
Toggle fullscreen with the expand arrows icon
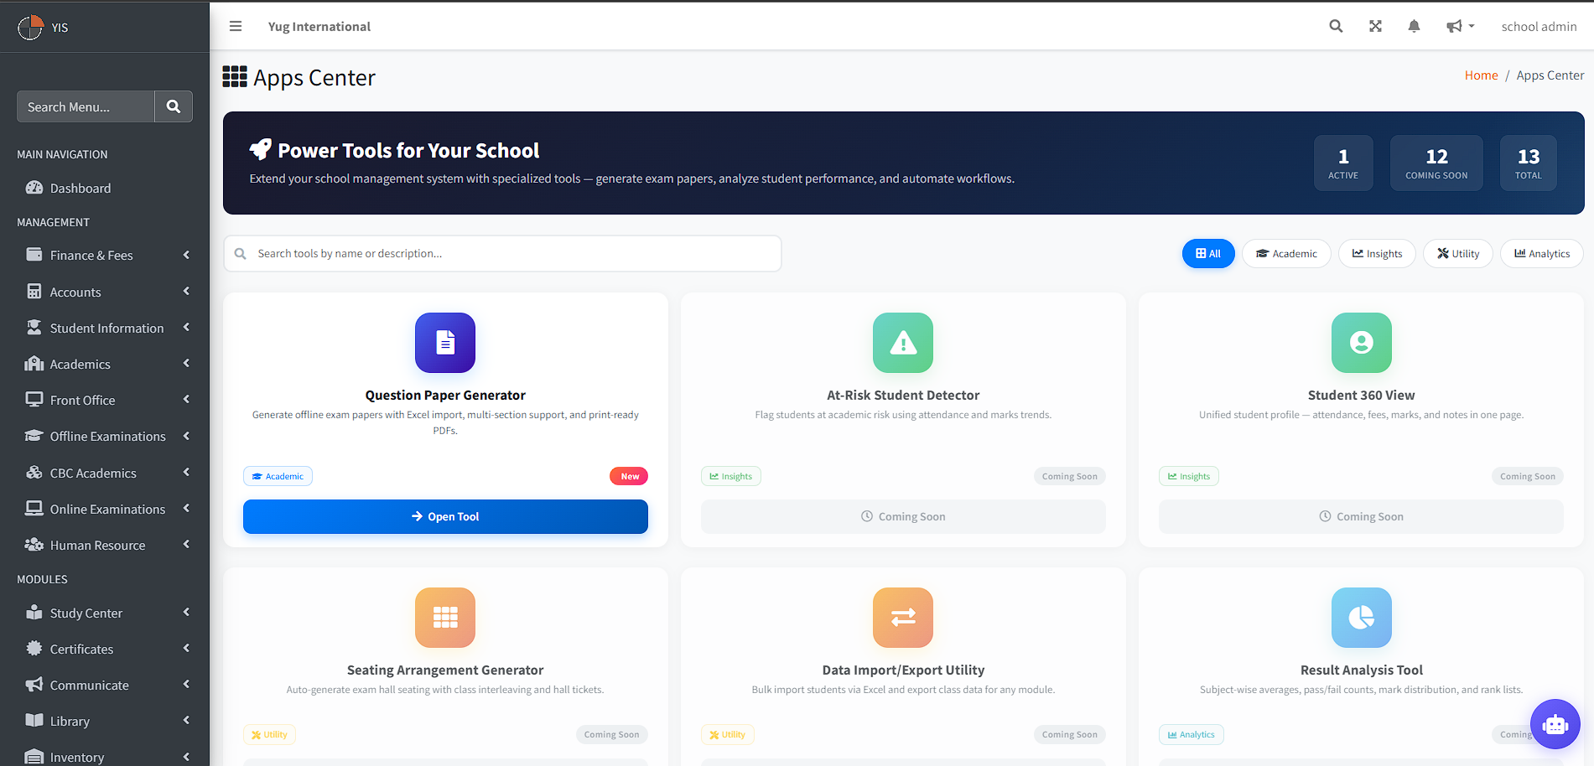pos(1375,26)
